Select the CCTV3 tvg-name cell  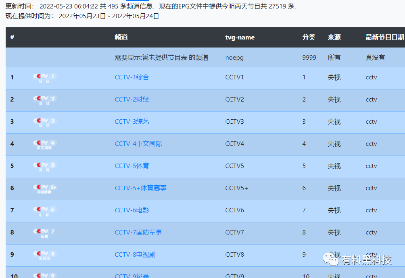[x=234, y=122]
